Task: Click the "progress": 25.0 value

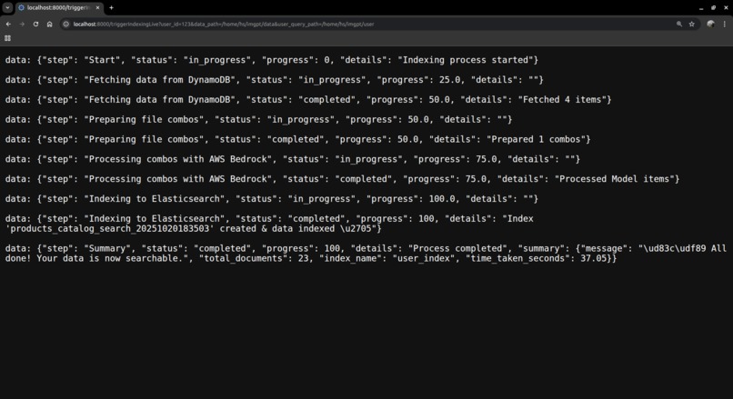Action: click(x=449, y=80)
